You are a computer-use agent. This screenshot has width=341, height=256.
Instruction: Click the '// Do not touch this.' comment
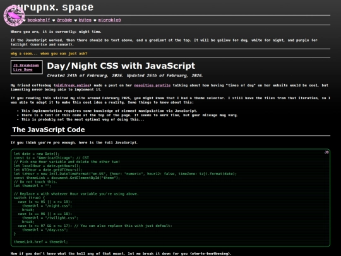pos(35,182)
